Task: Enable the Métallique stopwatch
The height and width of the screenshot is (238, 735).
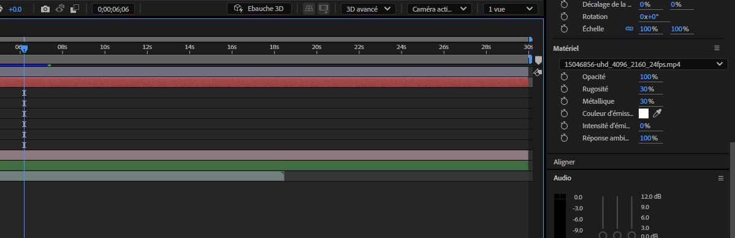Action: (x=565, y=101)
